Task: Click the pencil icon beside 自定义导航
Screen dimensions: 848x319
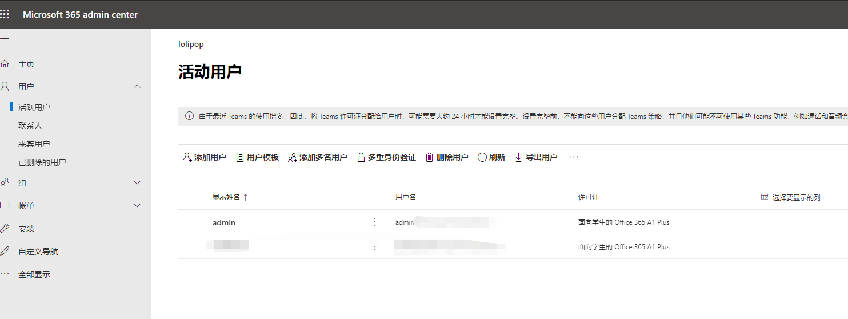Action: pyautogui.click(x=5, y=251)
